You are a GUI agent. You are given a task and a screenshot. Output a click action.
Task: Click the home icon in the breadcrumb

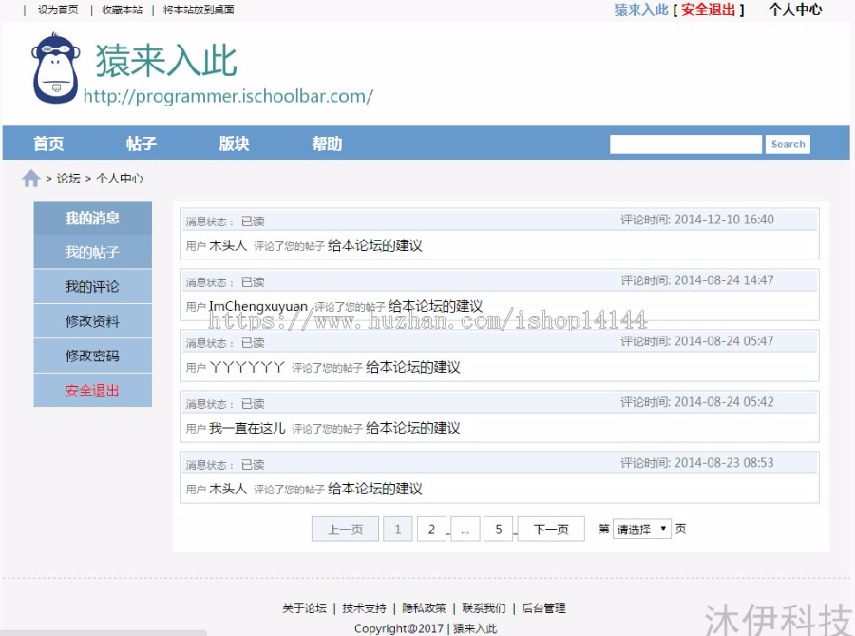29,178
